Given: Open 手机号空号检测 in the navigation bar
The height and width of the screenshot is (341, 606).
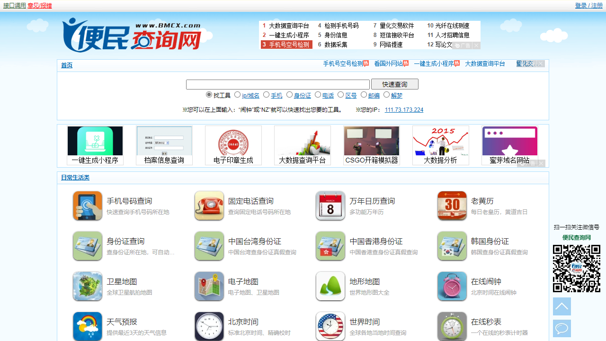Looking at the screenshot, I should pos(343,63).
